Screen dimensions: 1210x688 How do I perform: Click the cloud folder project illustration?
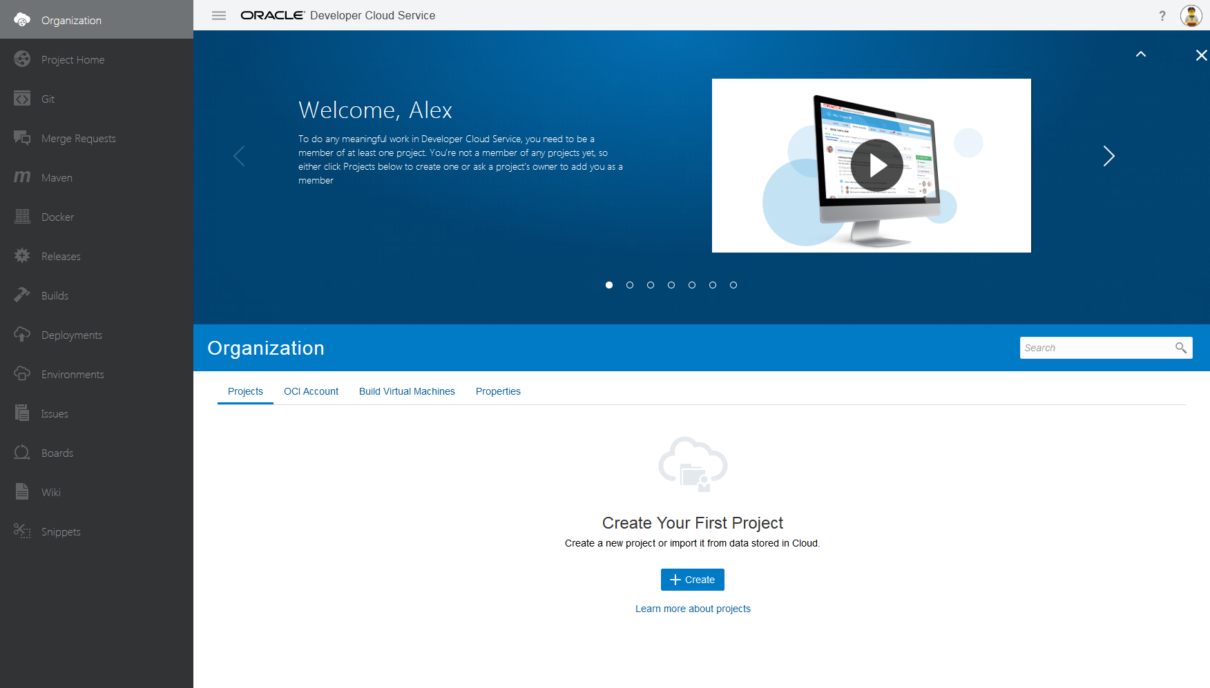693,464
